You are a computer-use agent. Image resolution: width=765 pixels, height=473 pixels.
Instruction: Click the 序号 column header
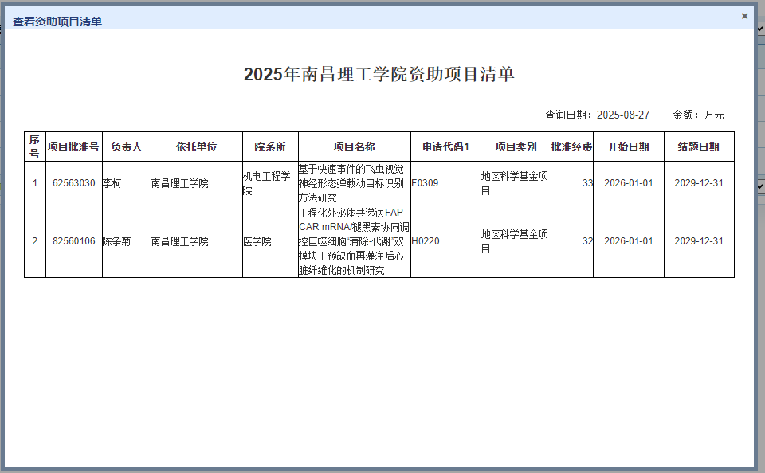[x=34, y=147]
